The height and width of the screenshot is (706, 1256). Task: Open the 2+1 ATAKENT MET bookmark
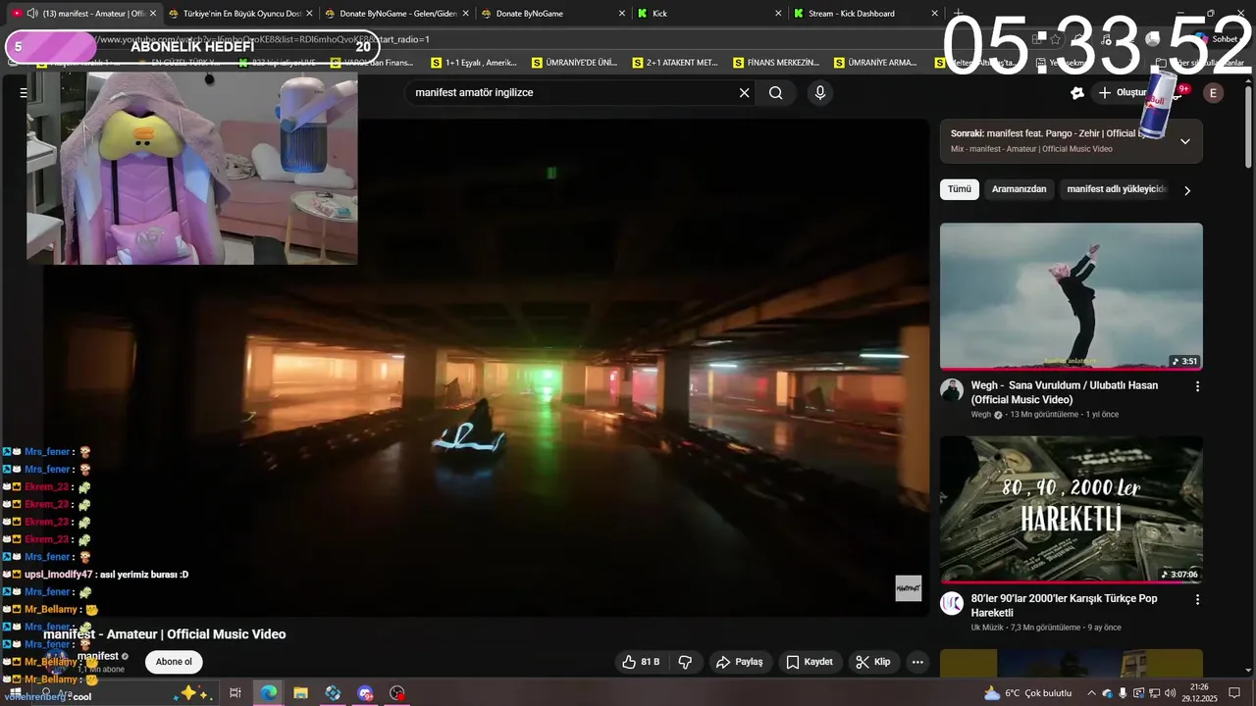[675, 63]
